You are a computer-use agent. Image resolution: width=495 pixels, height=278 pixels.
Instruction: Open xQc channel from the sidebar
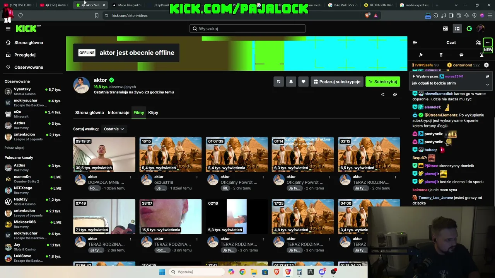tap(33, 114)
